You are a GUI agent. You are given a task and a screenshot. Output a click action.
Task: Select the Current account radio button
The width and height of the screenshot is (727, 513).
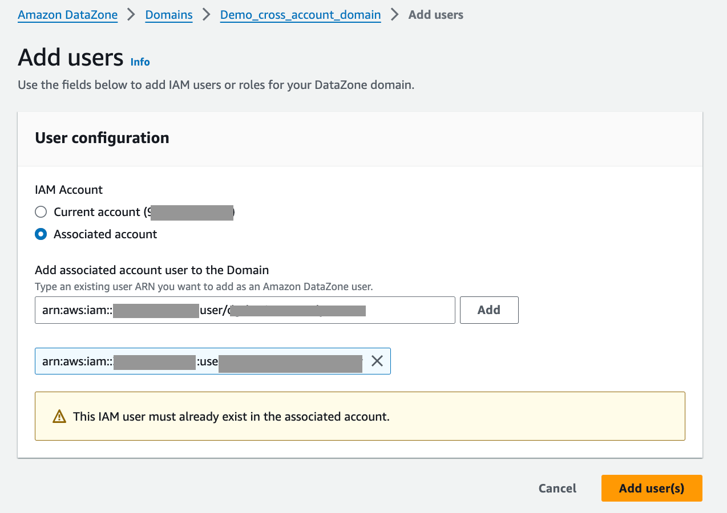point(41,212)
